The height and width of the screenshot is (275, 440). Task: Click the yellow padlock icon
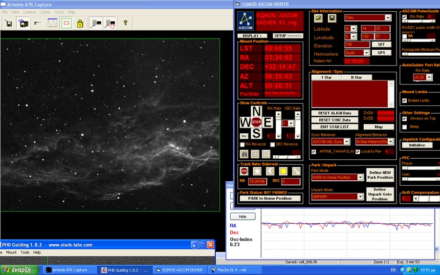point(80,23)
